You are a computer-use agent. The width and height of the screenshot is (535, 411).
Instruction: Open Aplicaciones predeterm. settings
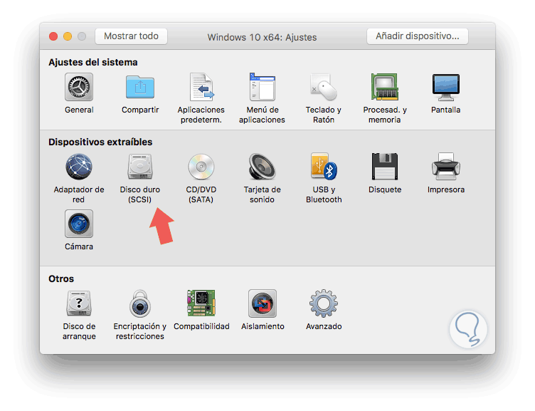click(201, 87)
